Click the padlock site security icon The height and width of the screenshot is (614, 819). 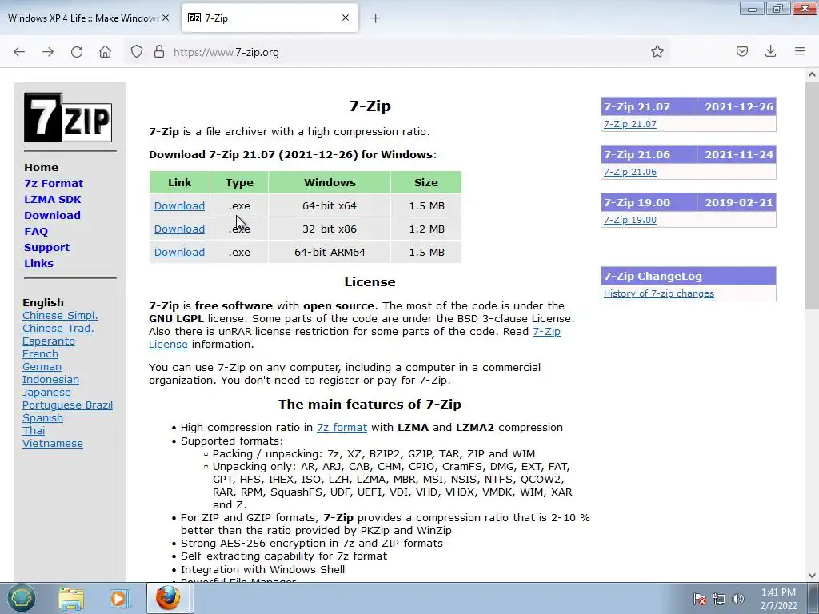tap(159, 52)
